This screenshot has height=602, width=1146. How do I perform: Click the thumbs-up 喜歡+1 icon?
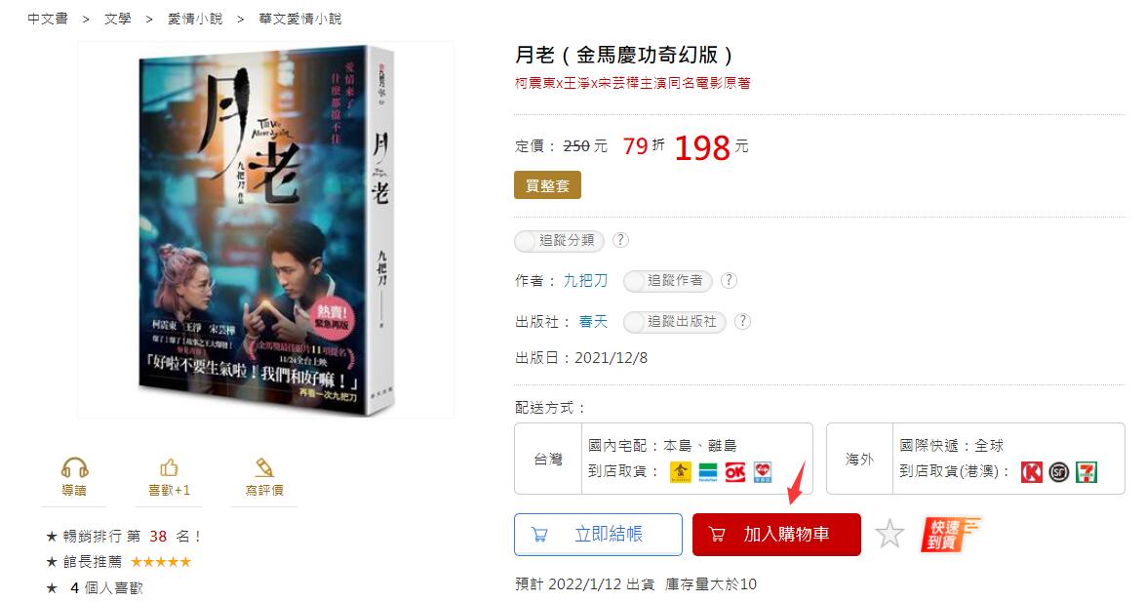pyautogui.click(x=169, y=467)
